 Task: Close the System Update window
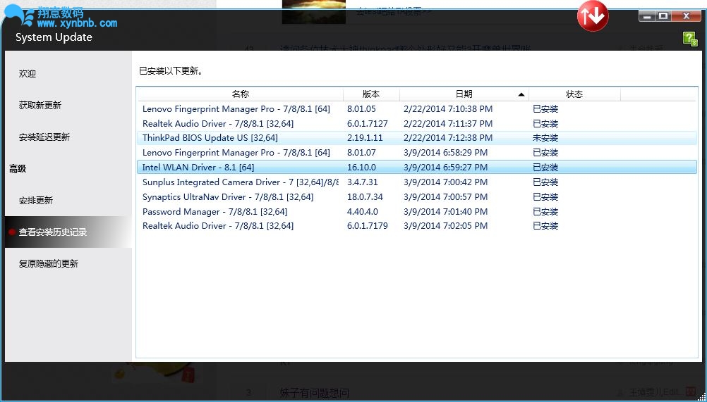pyautogui.click(x=687, y=16)
